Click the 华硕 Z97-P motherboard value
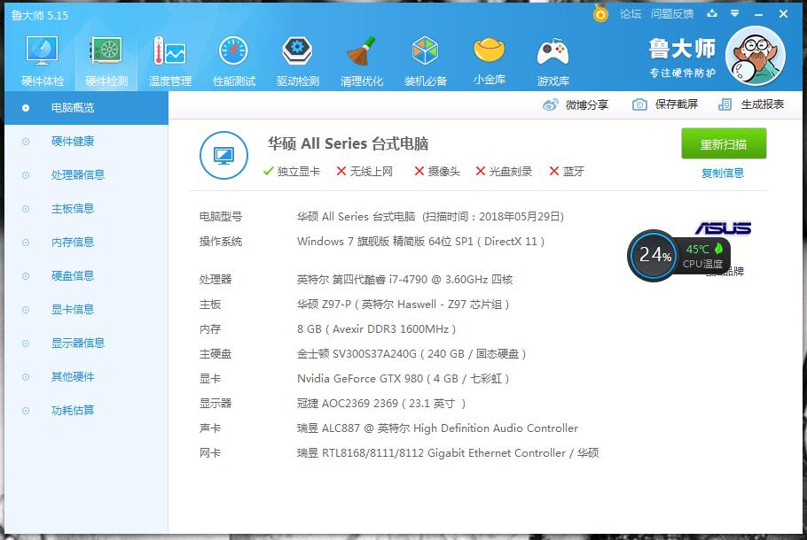This screenshot has height=540, width=807. click(403, 305)
